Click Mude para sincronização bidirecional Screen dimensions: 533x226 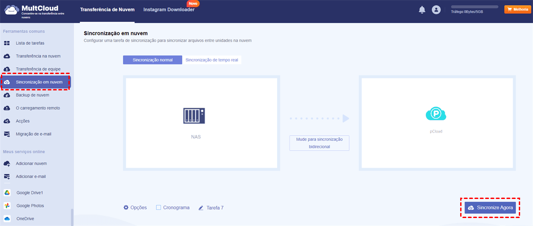coord(319,143)
